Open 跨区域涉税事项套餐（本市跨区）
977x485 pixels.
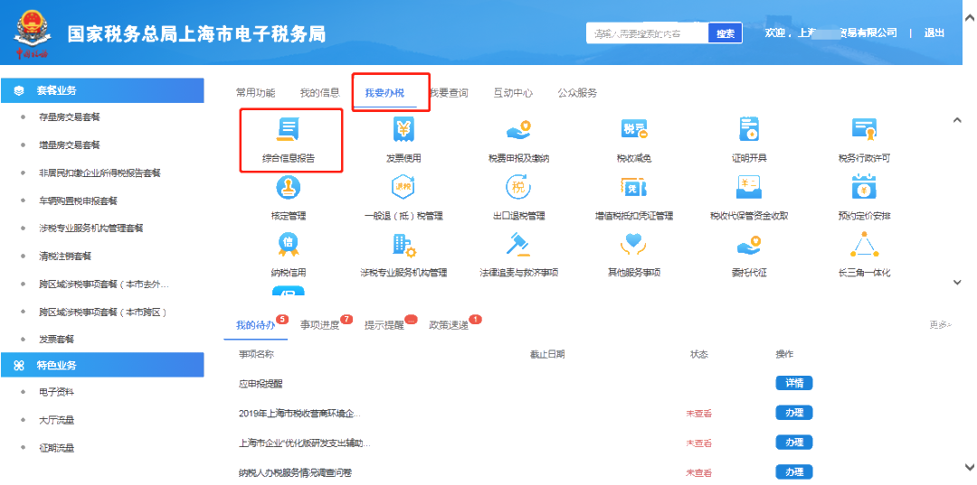(104, 312)
